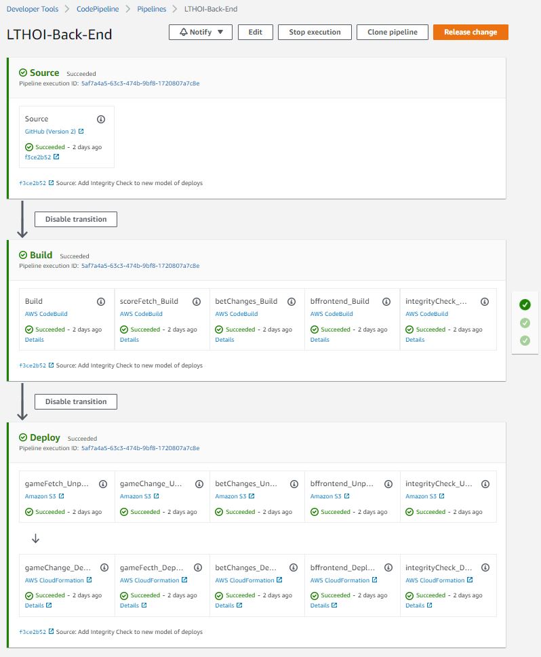Open the Notify dropdown menu

[x=220, y=31]
